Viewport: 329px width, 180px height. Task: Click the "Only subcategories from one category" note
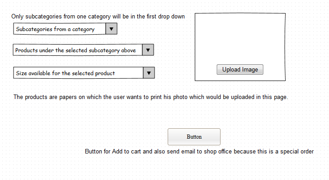[98, 17]
